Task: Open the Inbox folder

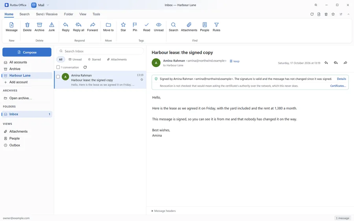Action: click(27, 114)
